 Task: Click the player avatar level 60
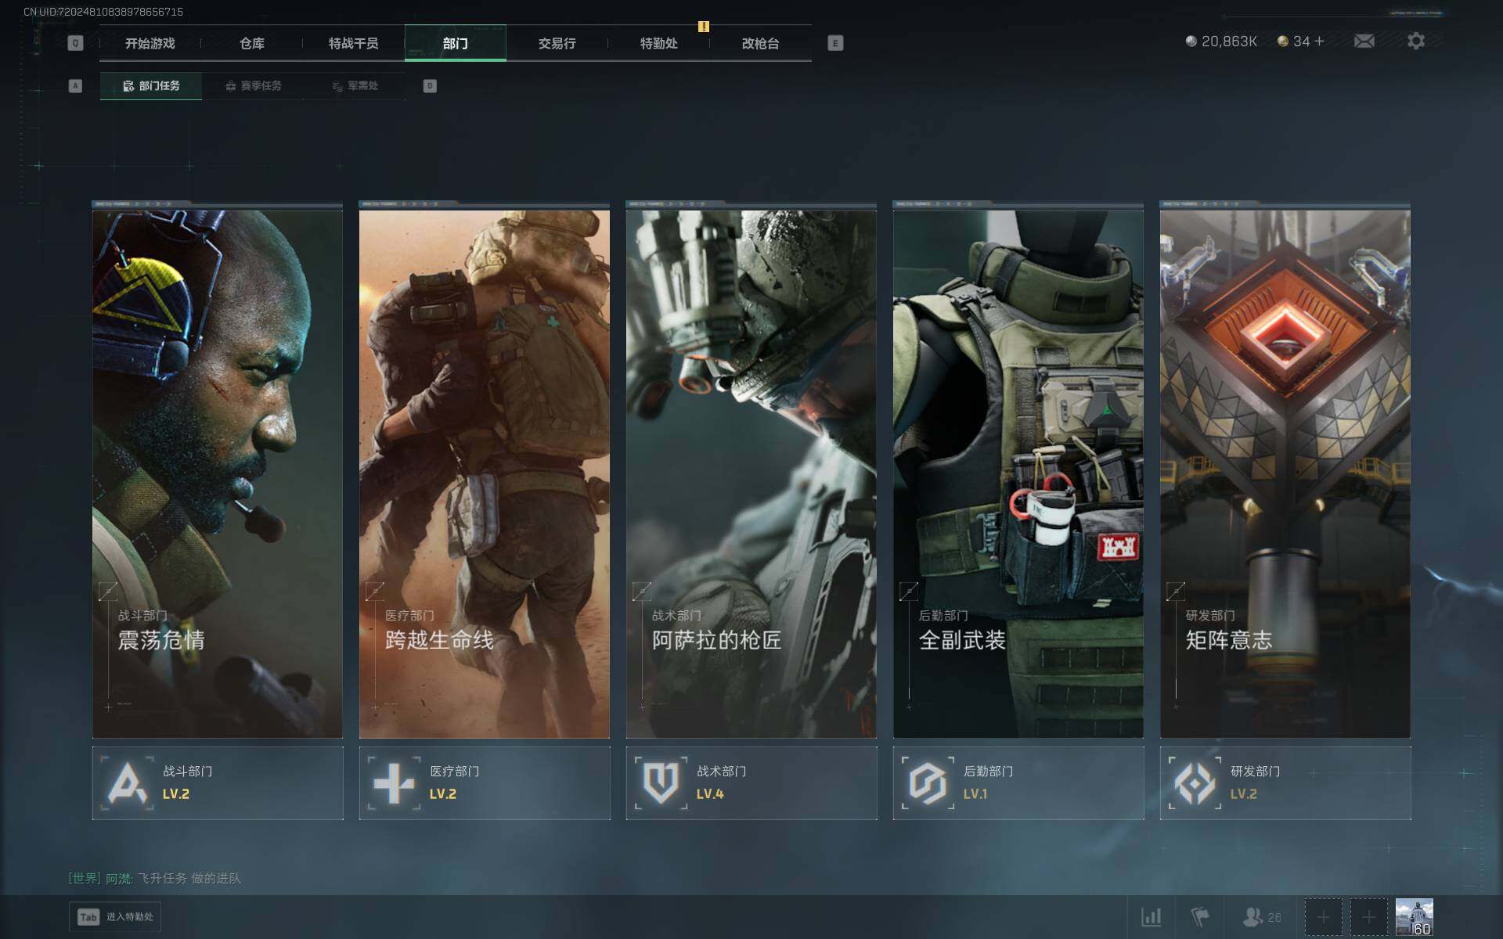point(1414,916)
